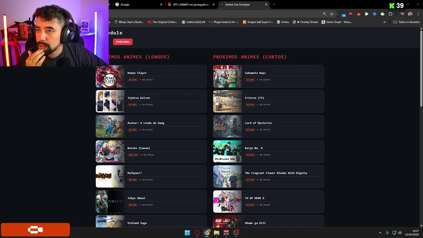Select The Fragrant Flower Blooms With Dignity title
Image resolution: width=423 pixels, height=238 pixels.
pyautogui.click(x=276, y=173)
